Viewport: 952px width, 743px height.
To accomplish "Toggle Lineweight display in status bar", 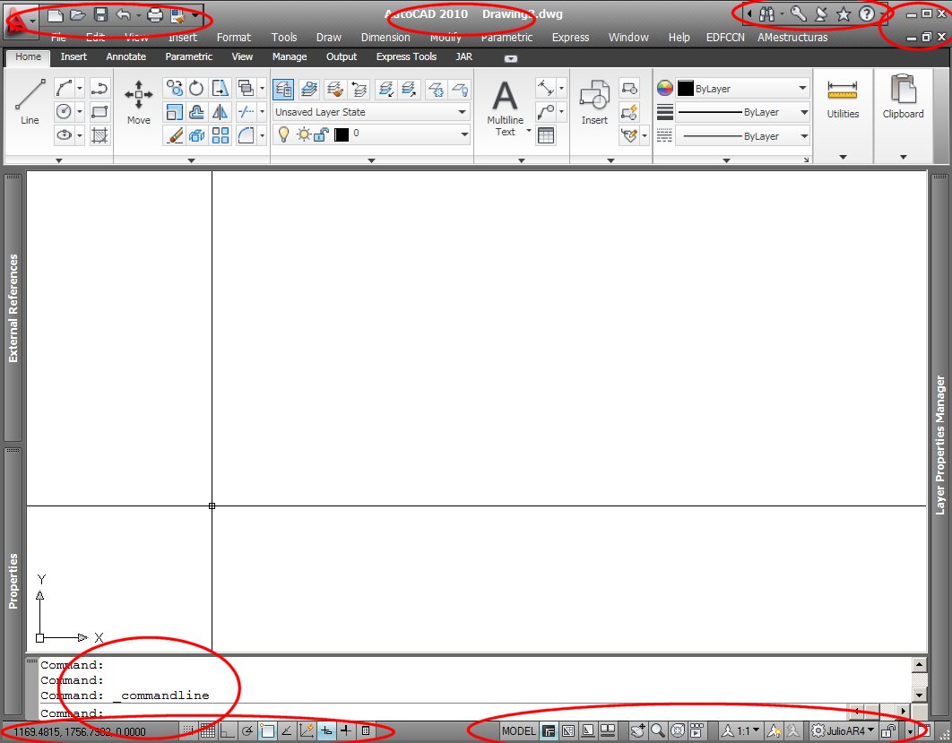I will click(x=345, y=730).
